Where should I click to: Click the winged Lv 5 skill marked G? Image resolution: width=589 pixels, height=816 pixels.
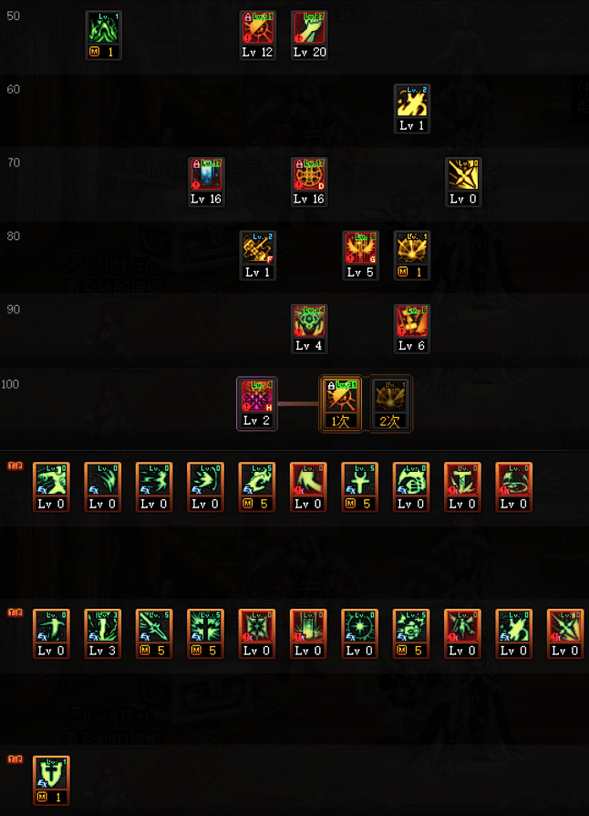point(360,255)
